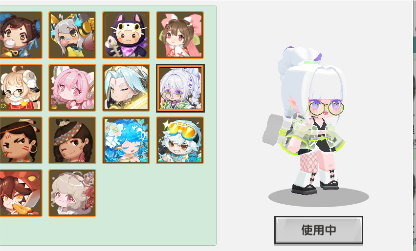Select the white-haired girl with heart glasses
Viewport: 416px width, 251px height.
click(x=180, y=88)
